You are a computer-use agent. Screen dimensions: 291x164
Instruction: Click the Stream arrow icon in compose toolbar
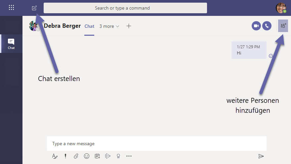point(107,156)
